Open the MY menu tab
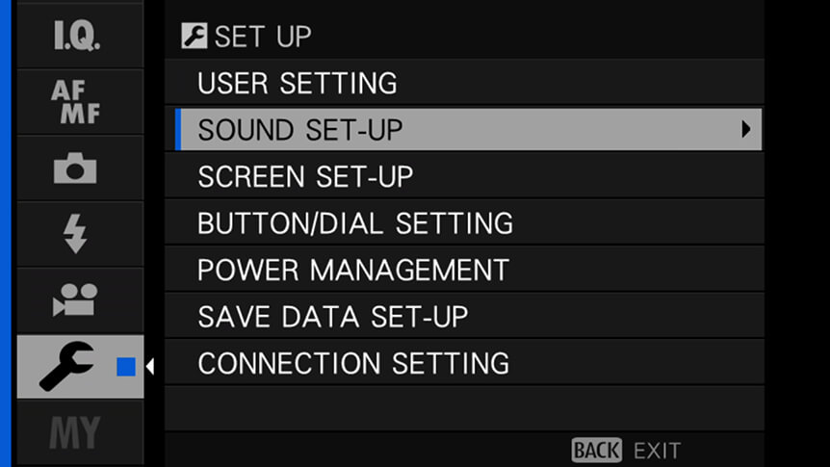The width and height of the screenshot is (830, 467). (80, 432)
